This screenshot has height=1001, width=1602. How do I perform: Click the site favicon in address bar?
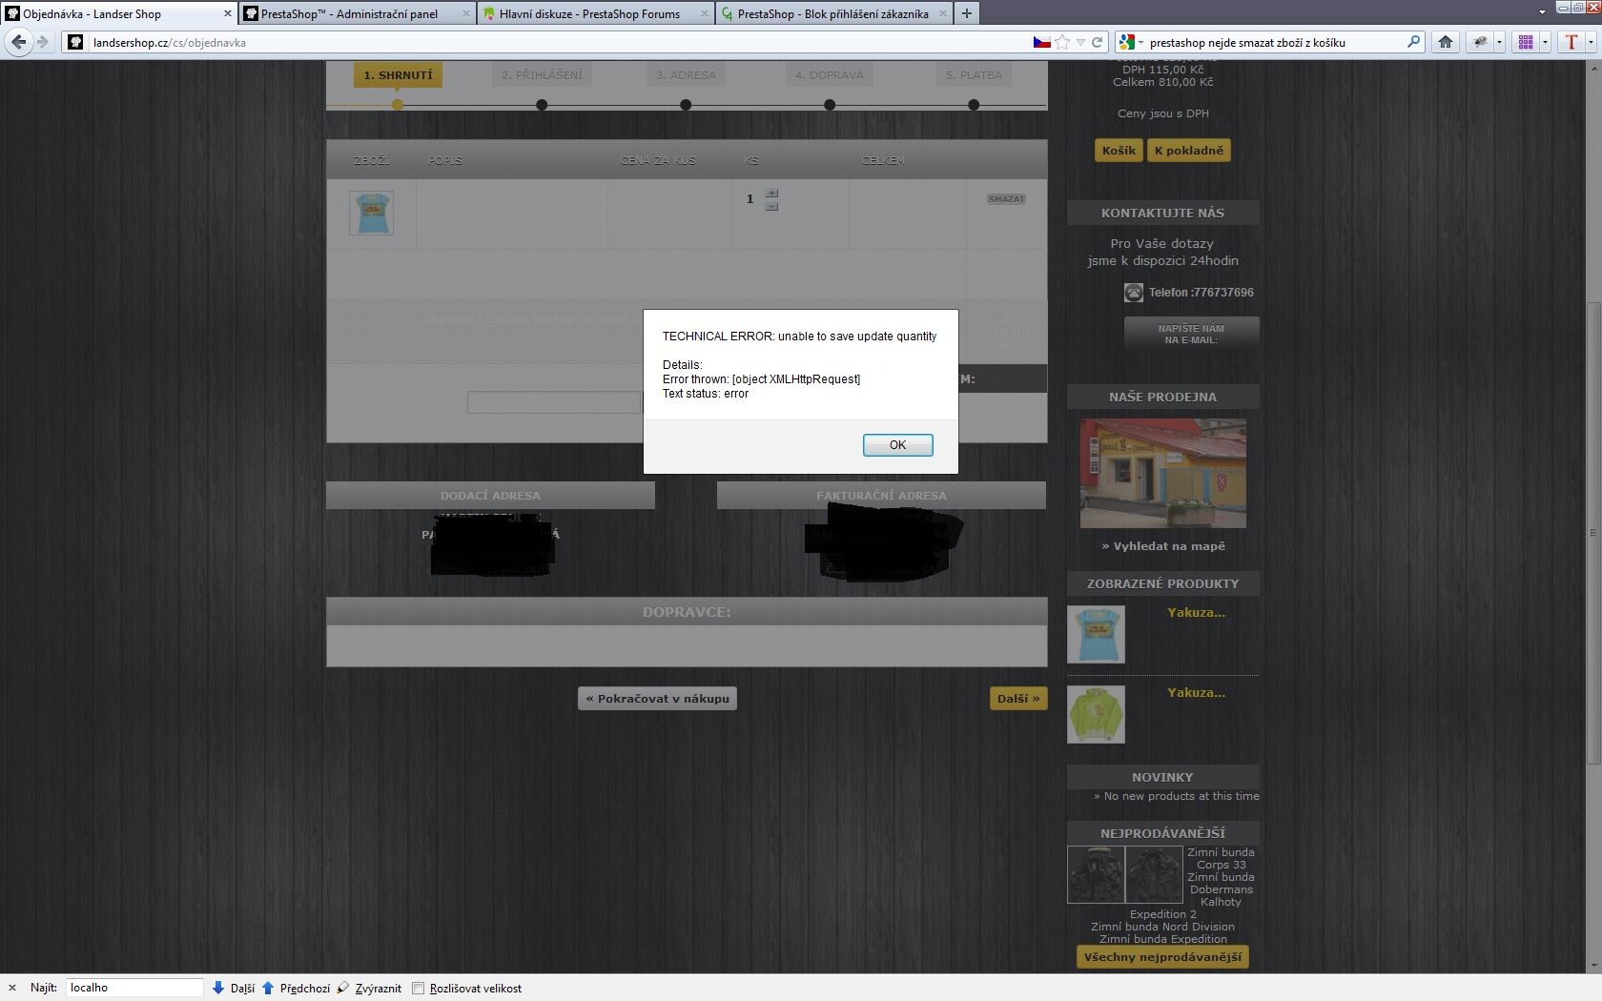coord(75,42)
